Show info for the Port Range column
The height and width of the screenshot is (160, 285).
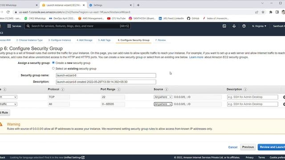pos(119,89)
